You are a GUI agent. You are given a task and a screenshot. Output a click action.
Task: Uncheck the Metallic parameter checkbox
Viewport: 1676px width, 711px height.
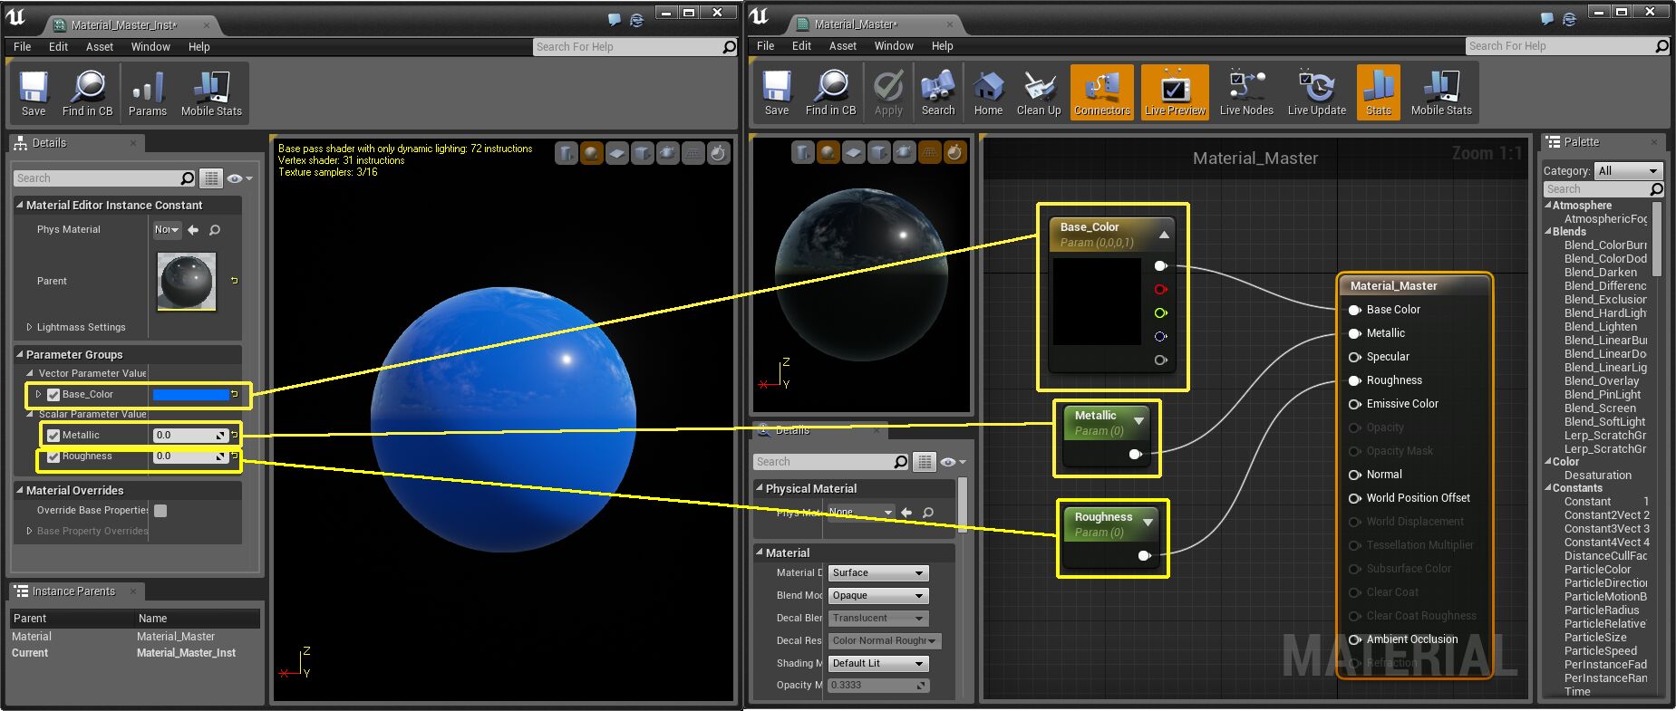click(53, 436)
